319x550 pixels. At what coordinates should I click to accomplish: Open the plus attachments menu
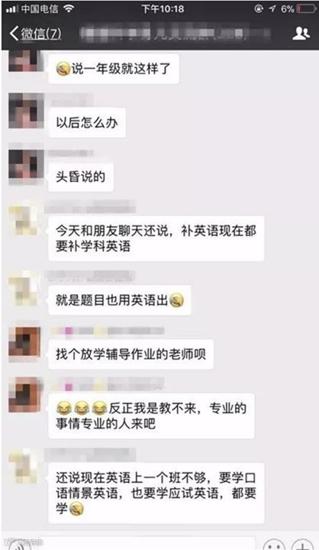[x=302, y=545]
